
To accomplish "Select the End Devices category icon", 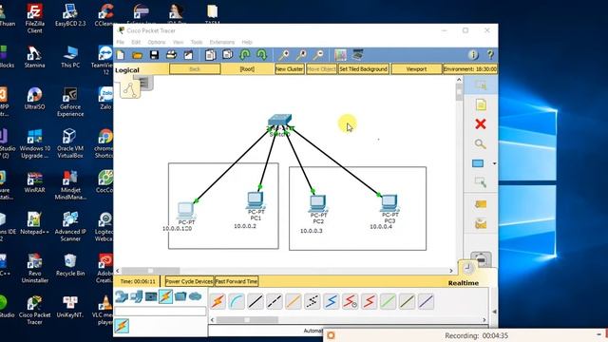I will [x=137, y=297].
